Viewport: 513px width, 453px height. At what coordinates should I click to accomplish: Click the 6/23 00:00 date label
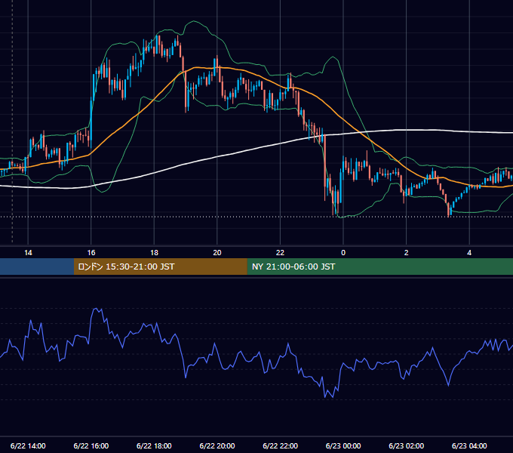tap(343, 445)
